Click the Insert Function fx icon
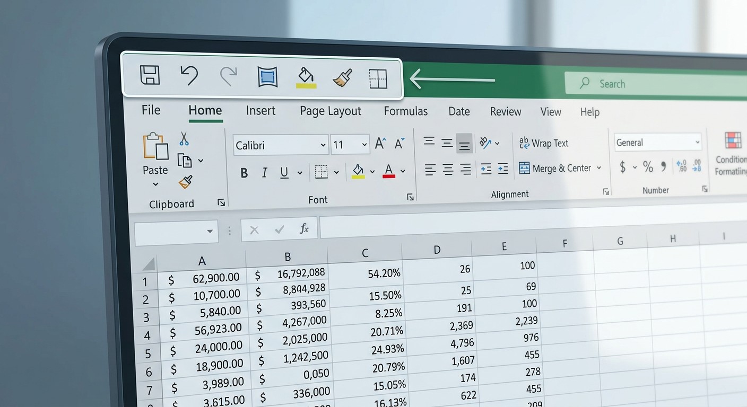 (304, 229)
